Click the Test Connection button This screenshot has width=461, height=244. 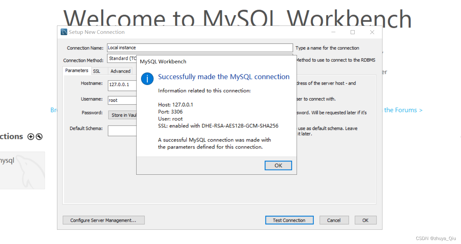click(289, 220)
